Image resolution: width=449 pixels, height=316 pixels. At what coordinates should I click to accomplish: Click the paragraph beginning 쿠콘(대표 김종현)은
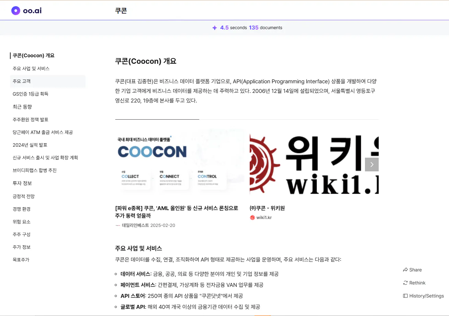coord(246,91)
